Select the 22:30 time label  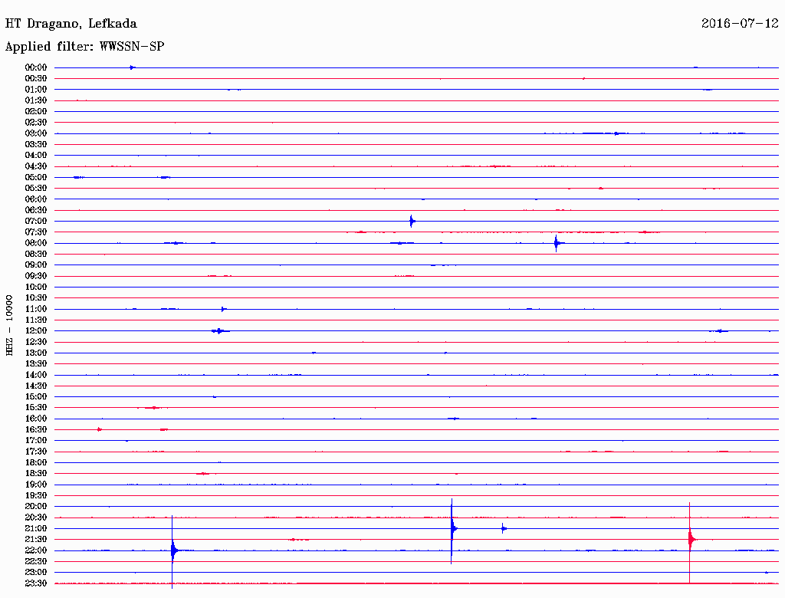coord(36,561)
